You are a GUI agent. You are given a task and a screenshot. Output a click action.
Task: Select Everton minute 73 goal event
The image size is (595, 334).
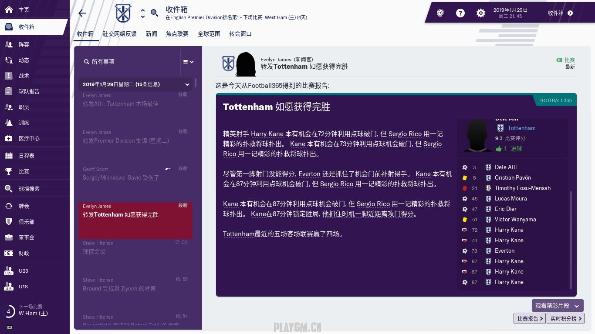513,250
